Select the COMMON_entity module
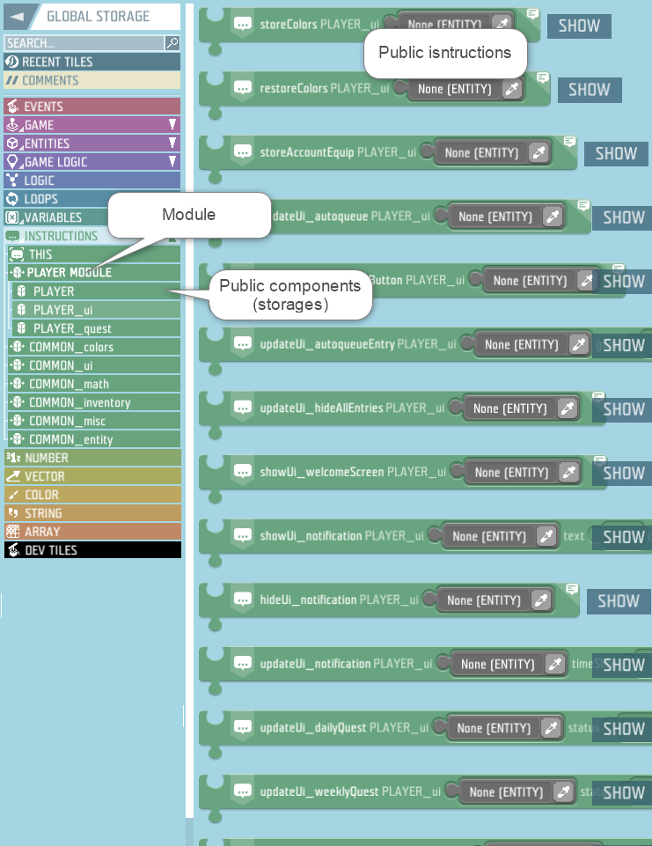The height and width of the screenshot is (846, 652). tap(94, 439)
